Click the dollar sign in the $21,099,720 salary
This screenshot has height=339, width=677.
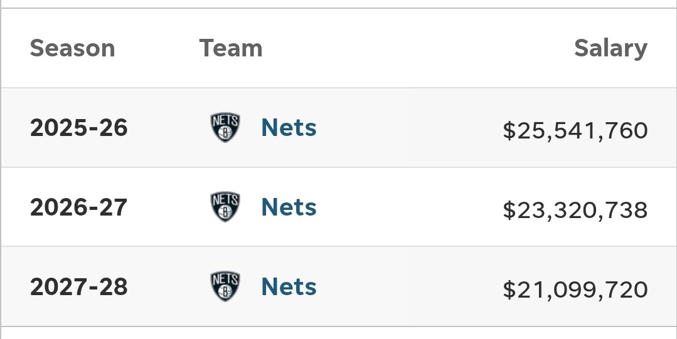[x=509, y=289]
